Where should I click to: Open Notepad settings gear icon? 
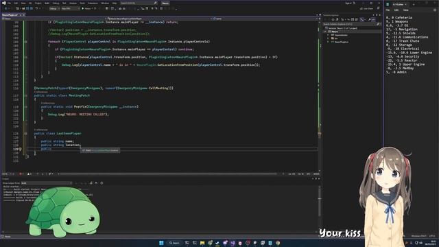tap(435, 10)
